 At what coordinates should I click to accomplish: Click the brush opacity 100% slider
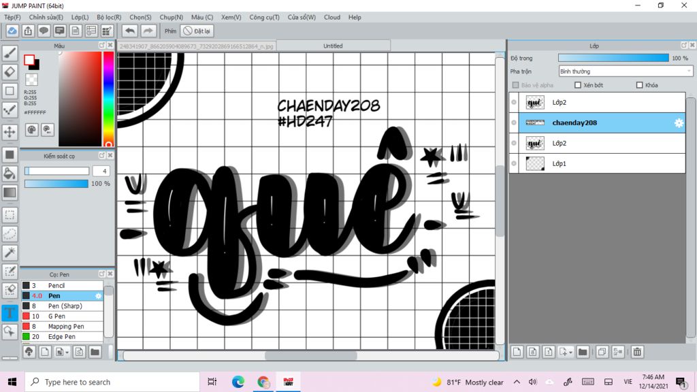pos(56,184)
